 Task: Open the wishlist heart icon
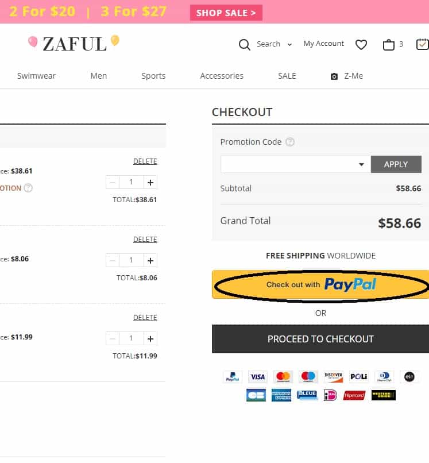pos(361,45)
